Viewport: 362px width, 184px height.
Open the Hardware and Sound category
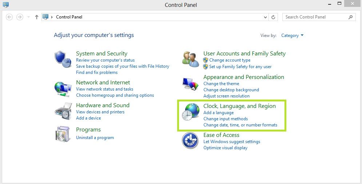pyautogui.click(x=103, y=105)
